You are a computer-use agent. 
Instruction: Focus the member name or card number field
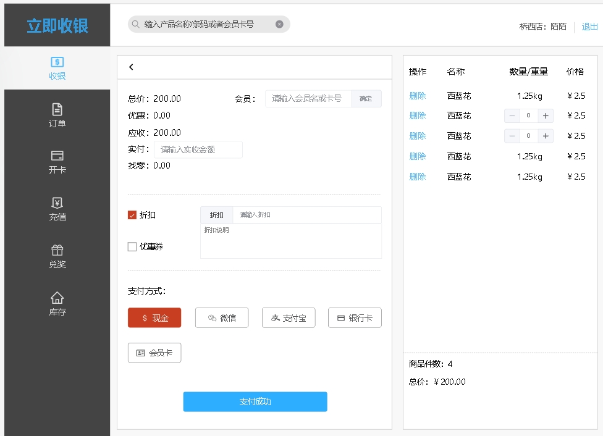pyautogui.click(x=308, y=98)
